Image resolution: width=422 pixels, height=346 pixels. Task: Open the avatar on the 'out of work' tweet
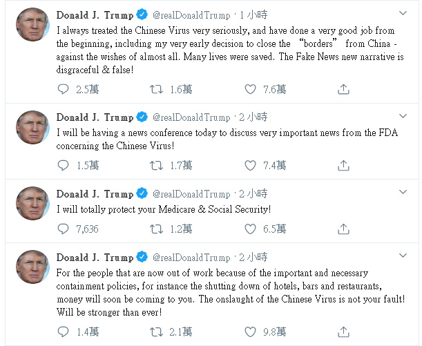[31, 267]
